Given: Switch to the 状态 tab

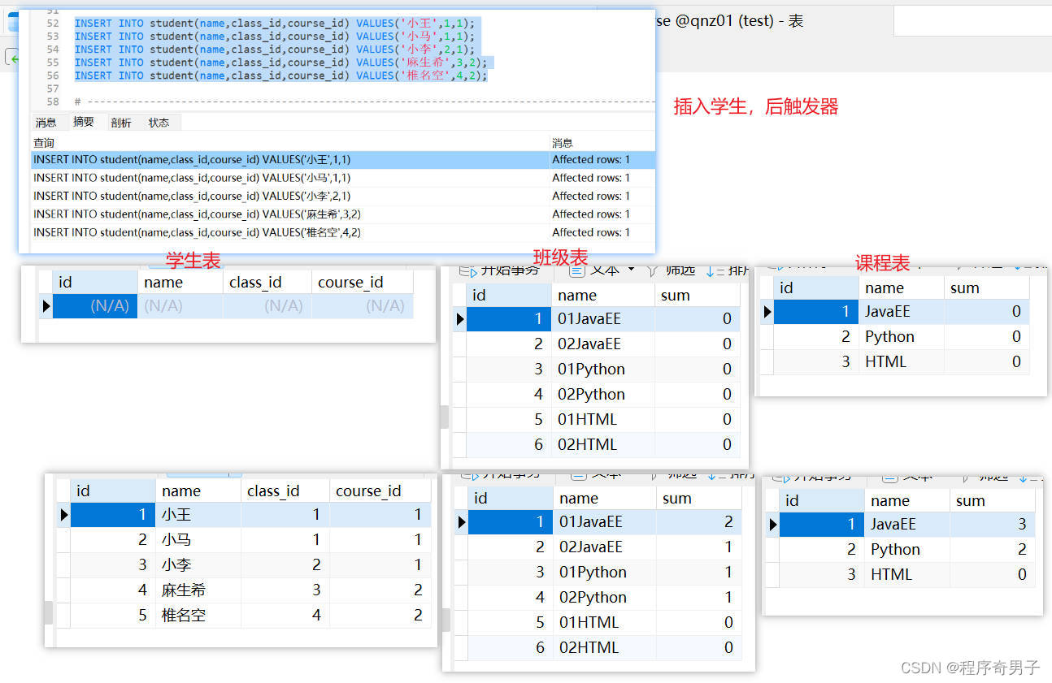Looking at the screenshot, I should point(159,123).
